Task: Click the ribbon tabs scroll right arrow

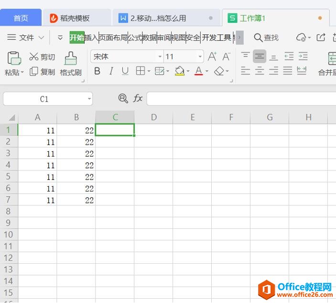Action: coord(239,37)
